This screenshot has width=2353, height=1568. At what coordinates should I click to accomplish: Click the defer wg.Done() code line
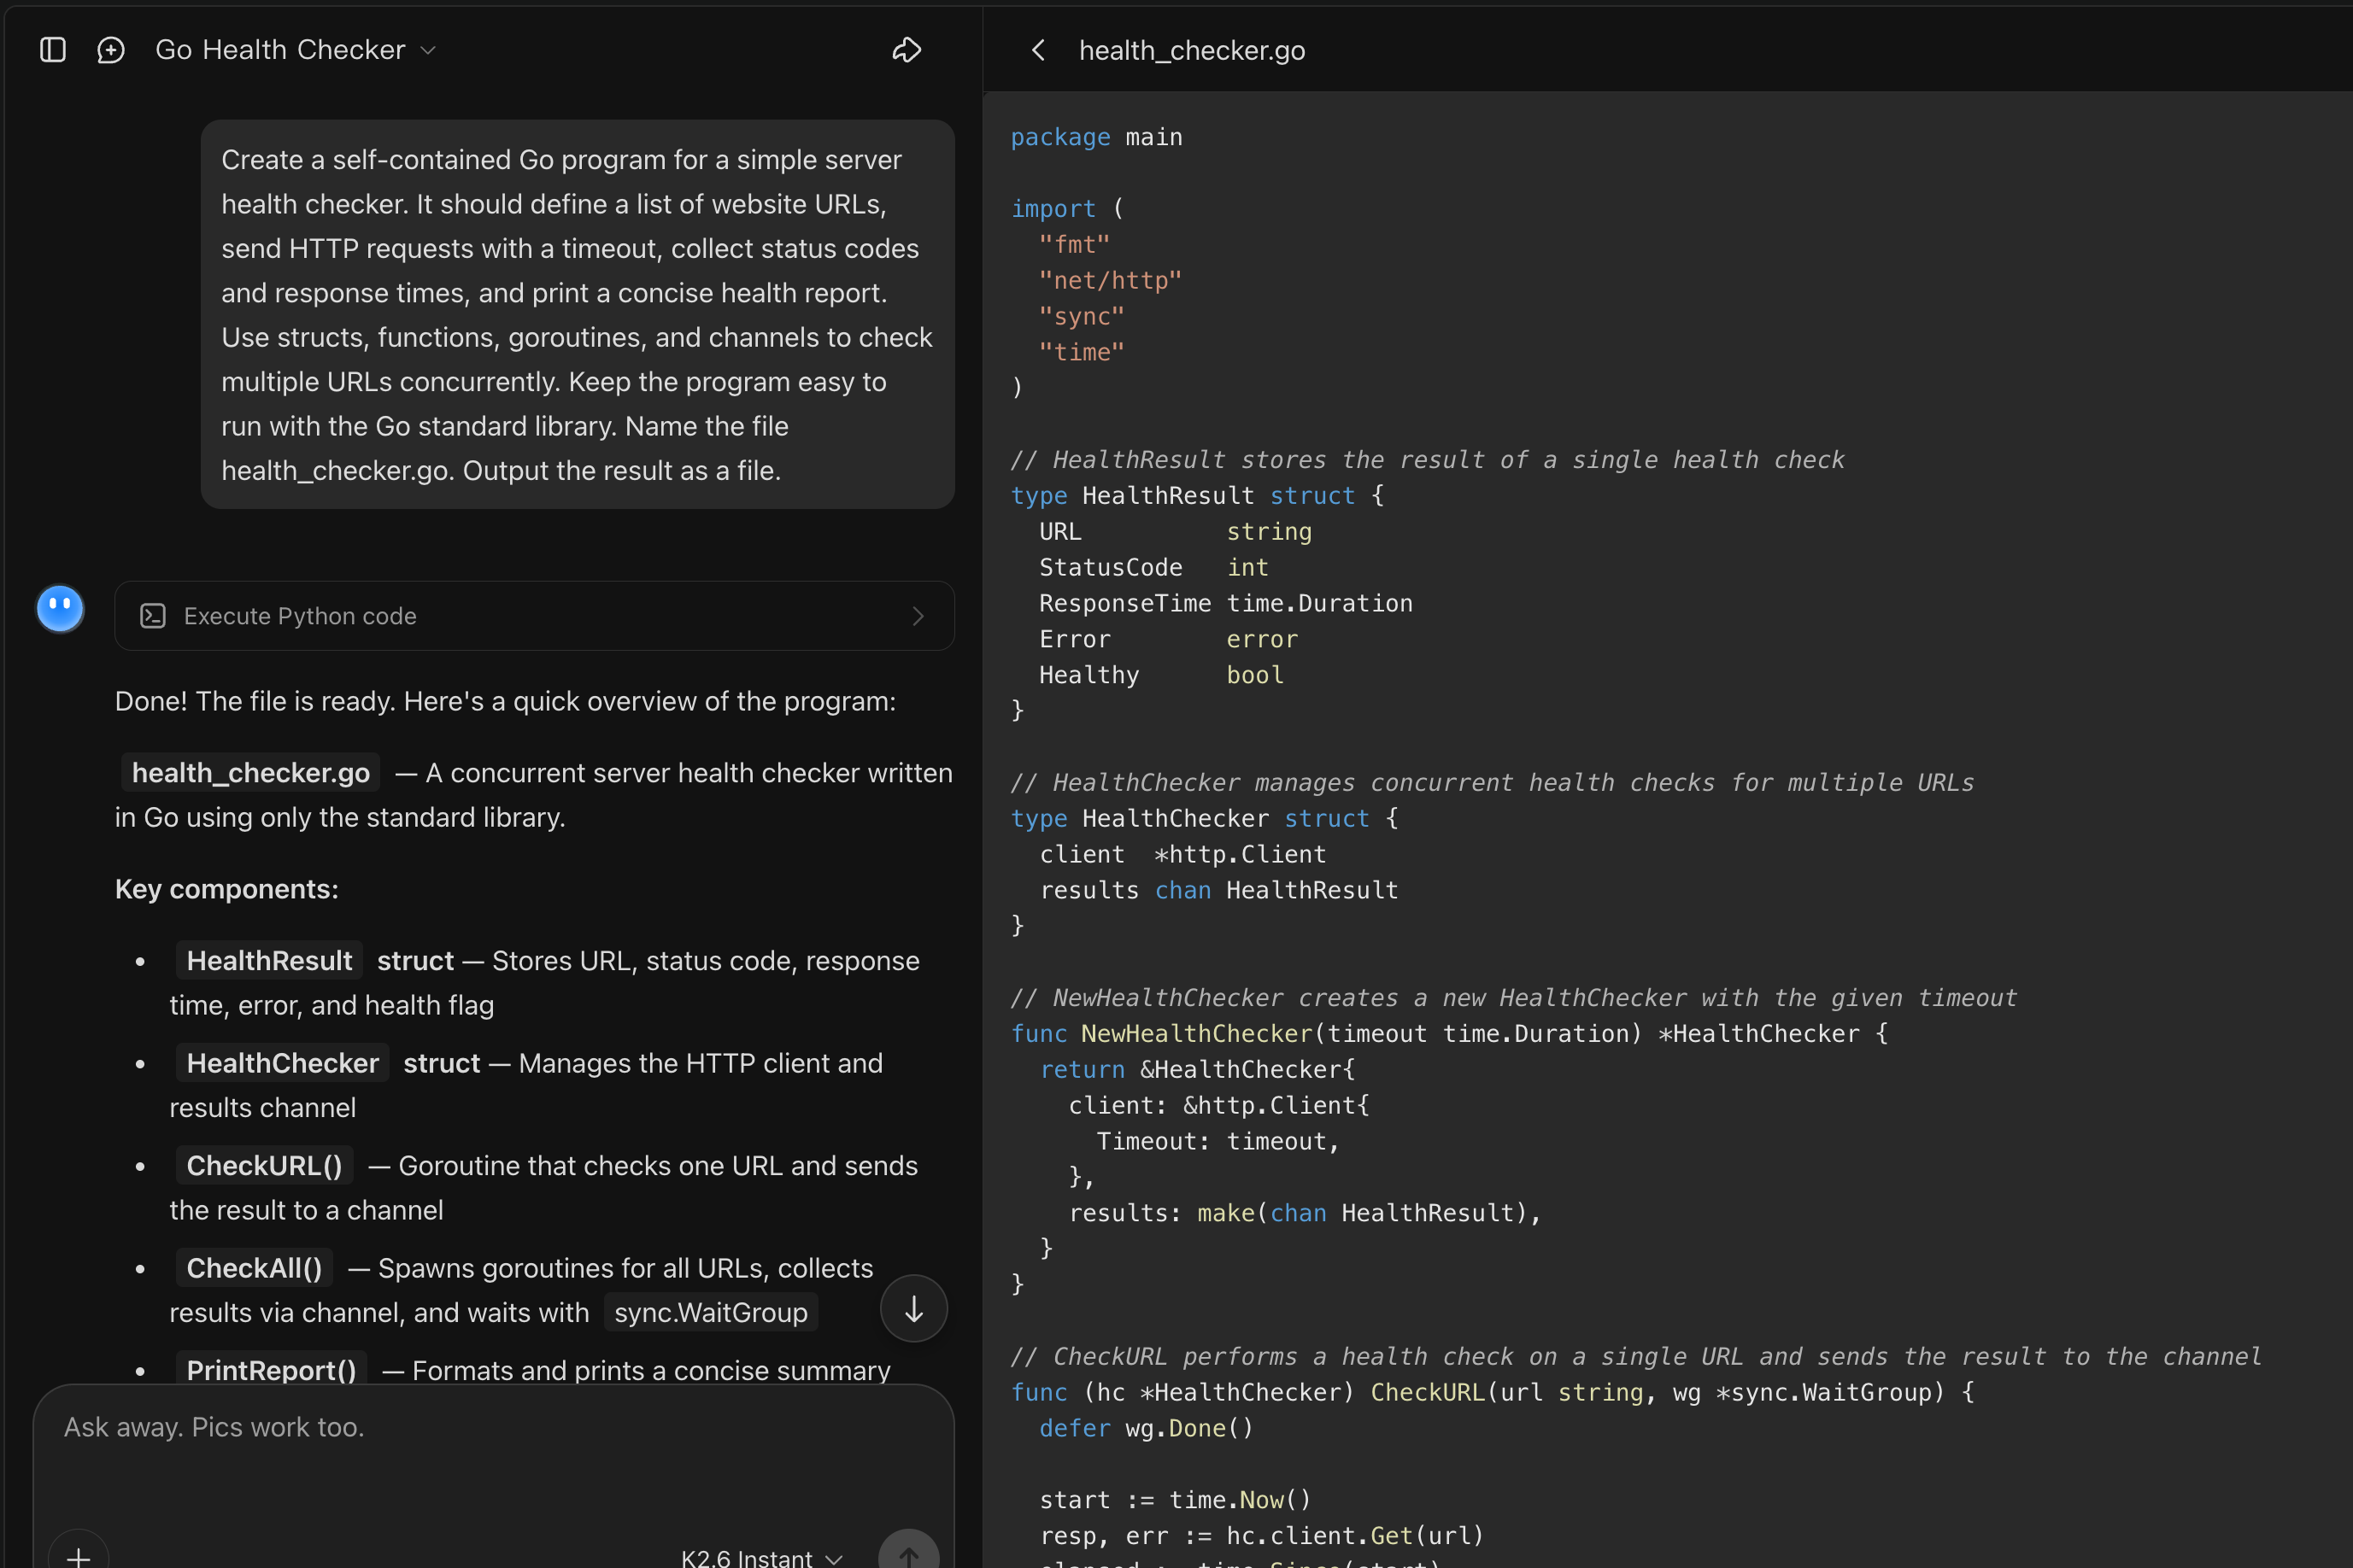coord(1146,1429)
